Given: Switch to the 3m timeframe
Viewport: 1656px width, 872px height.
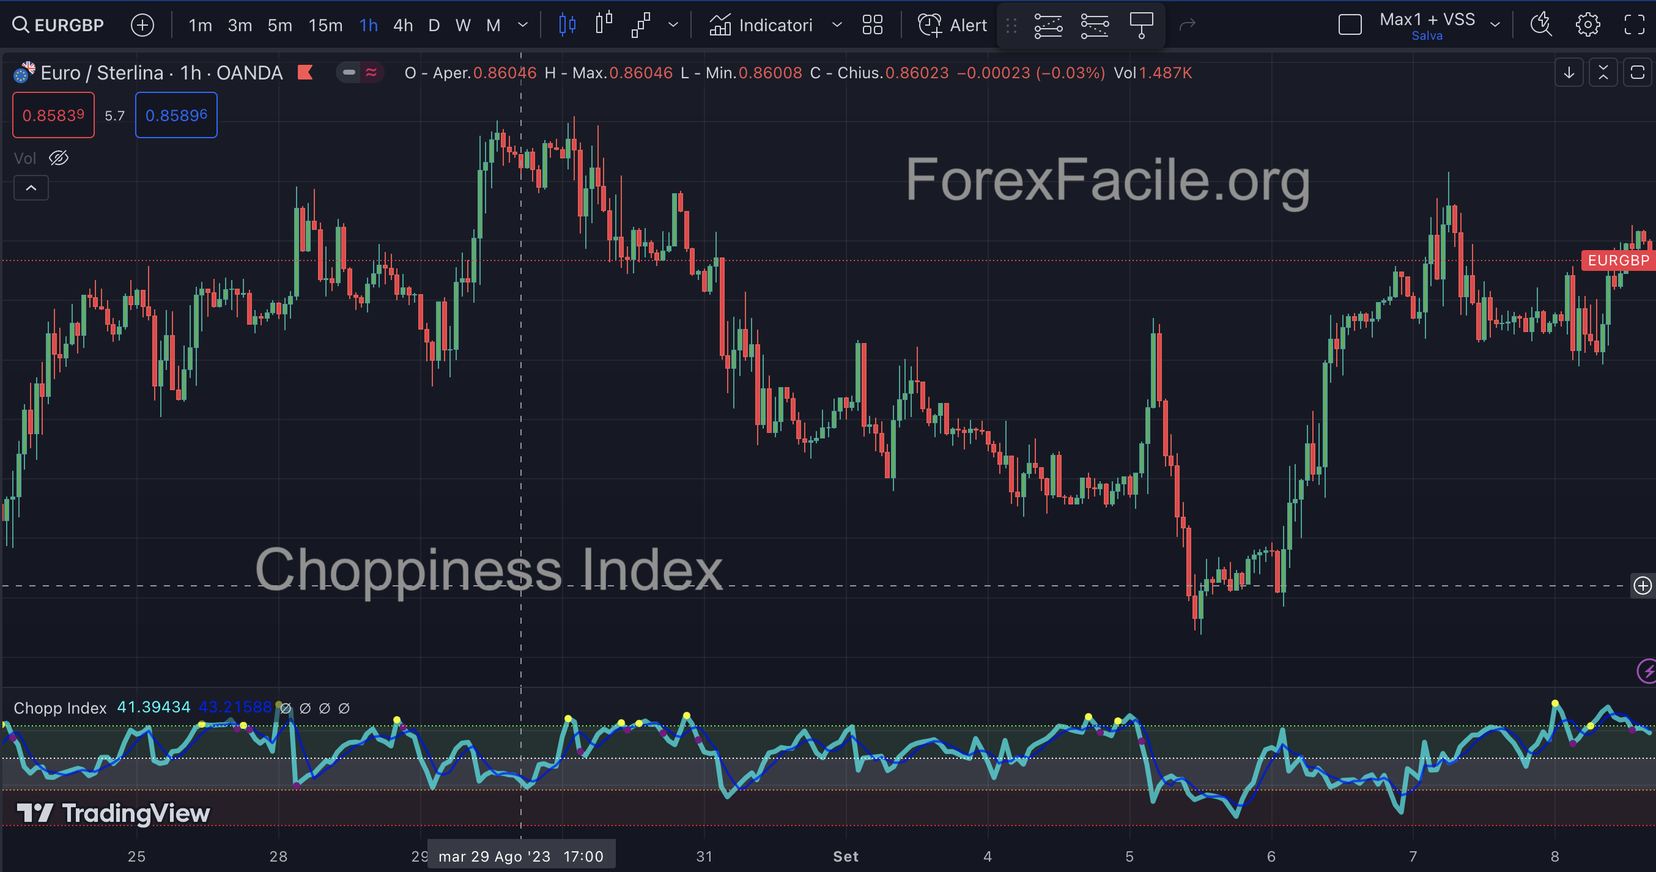Looking at the screenshot, I should [240, 25].
